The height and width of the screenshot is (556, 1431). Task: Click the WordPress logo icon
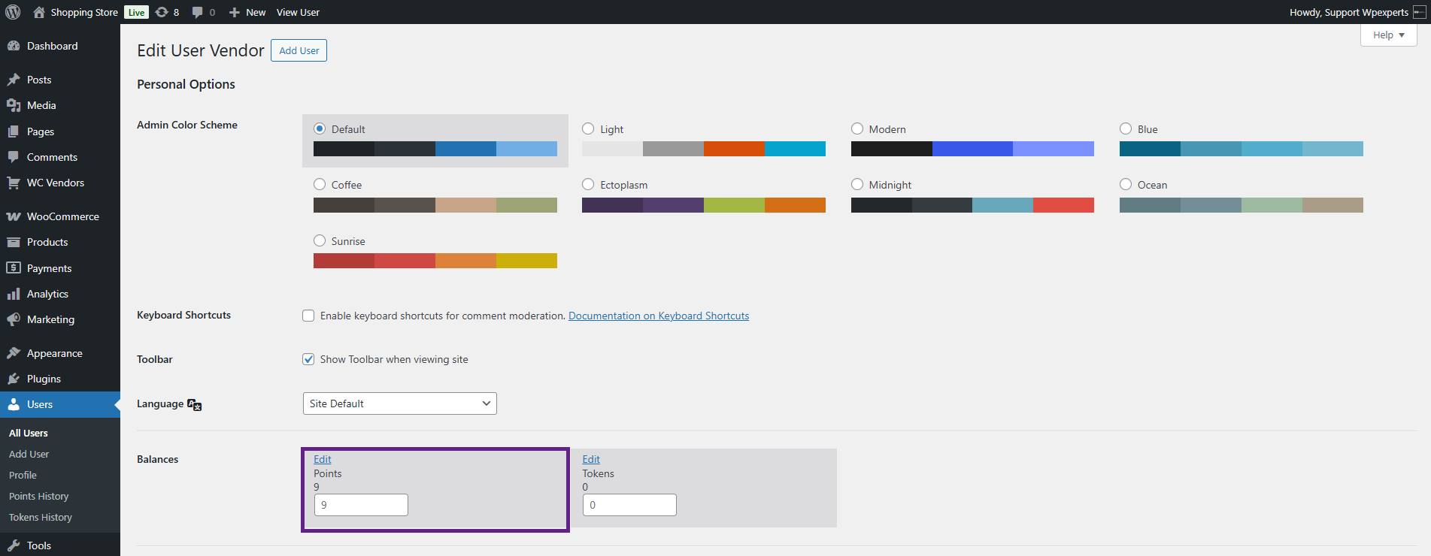click(x=13, y=12)
